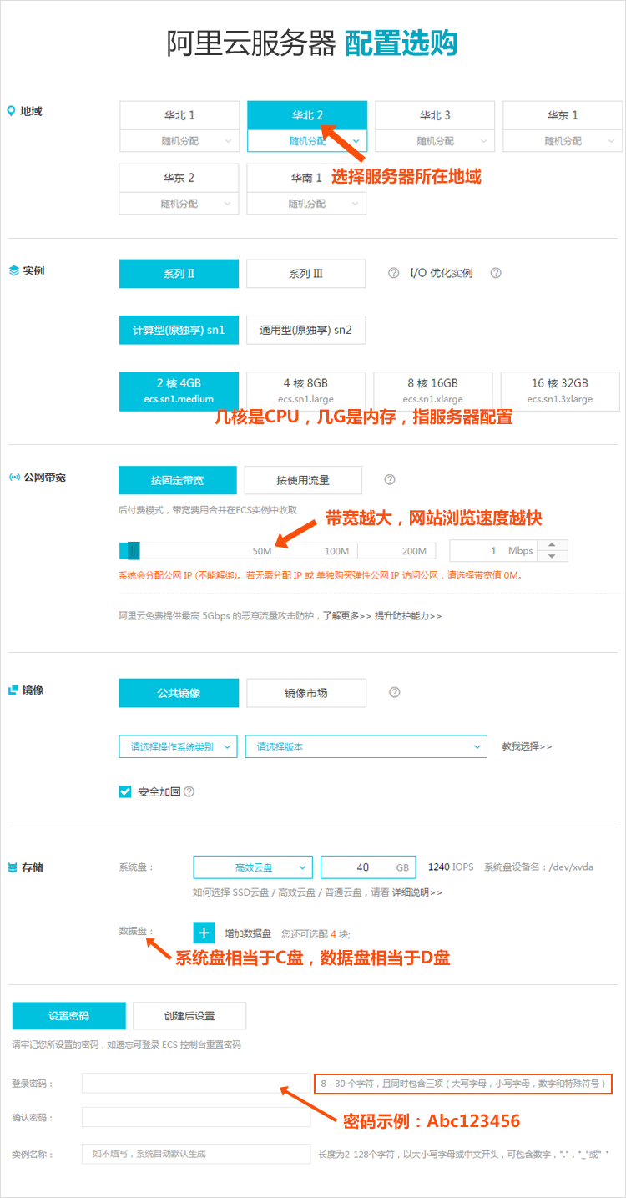The image size is (626, 1198).
Task: Set bandwidth slider to the 100M segment
Action: point(318,551)
